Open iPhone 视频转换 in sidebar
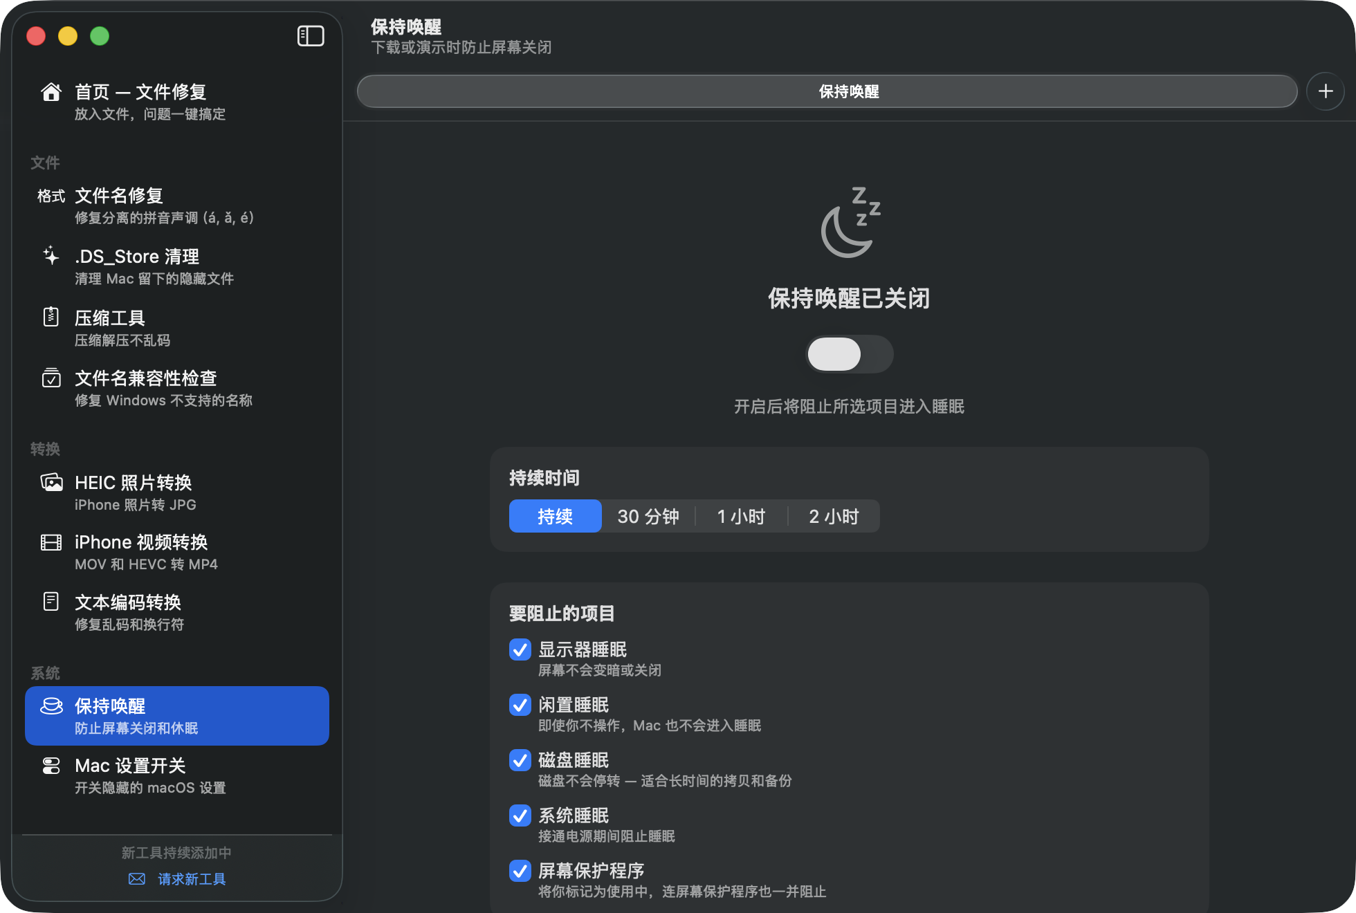 177,552
